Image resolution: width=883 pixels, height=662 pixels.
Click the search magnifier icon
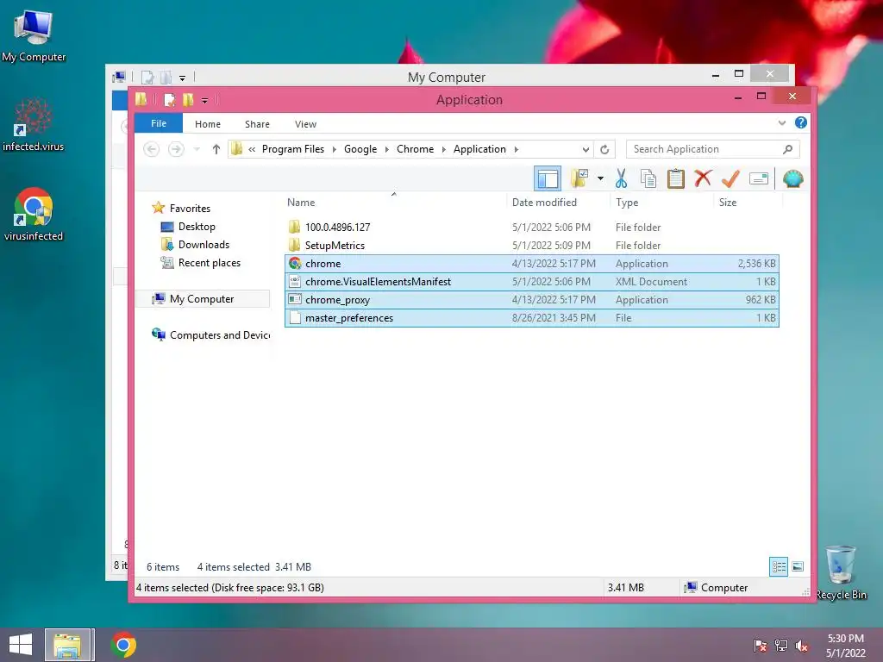pos(788,149)
